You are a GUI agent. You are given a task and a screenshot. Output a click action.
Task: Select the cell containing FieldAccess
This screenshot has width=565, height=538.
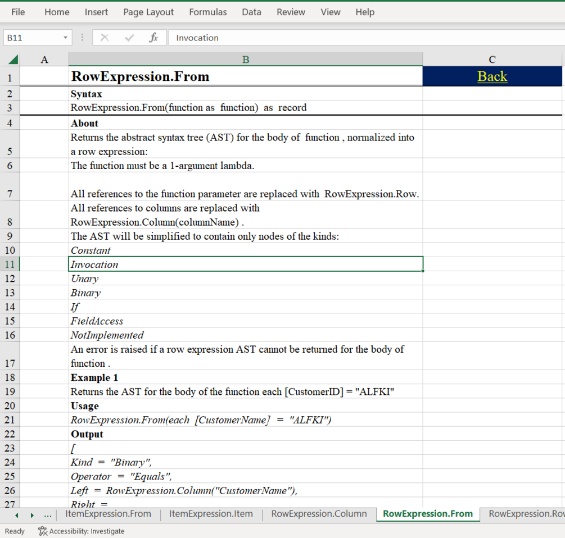pyautogui.click(x=245, y=321)
